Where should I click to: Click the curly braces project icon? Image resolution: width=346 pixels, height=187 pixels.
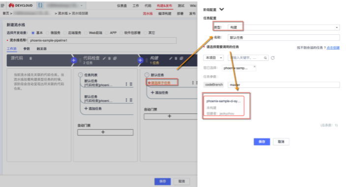(x=40, y=5)
